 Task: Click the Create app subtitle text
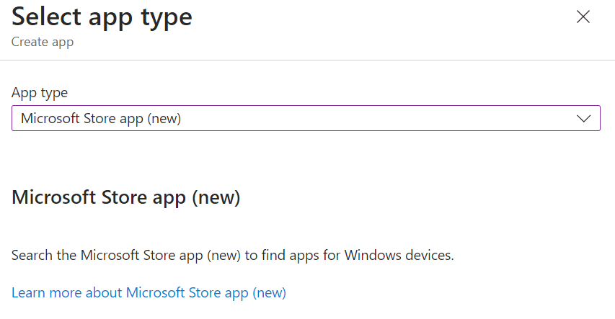(x=43, y=42)
